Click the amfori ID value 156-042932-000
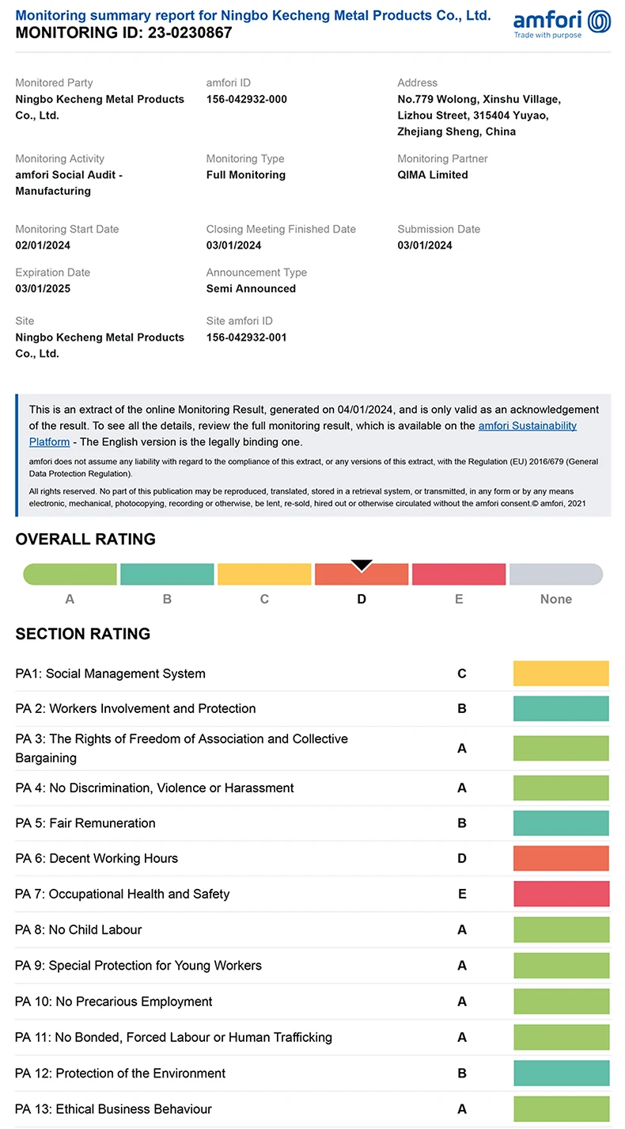This screenshot has height=1129, width=625. [x=247, y=99]
